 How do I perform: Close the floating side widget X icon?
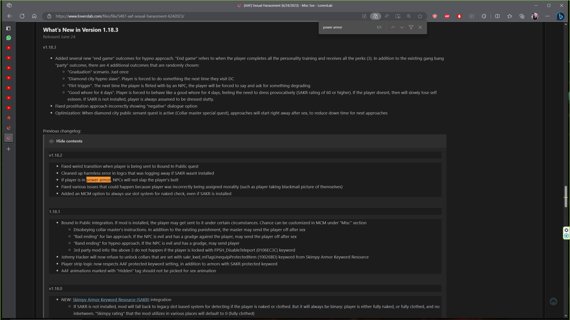(566, 230)
